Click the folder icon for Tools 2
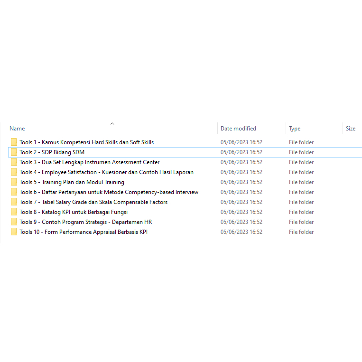362x362 pixels. [14, 152]
